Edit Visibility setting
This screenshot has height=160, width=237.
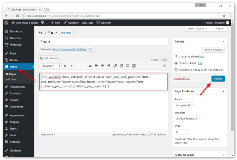[200, 63]
